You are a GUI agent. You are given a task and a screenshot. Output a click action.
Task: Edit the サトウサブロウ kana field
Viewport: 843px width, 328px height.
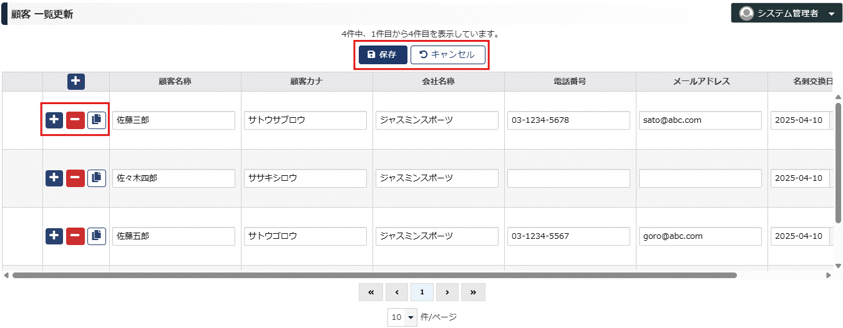(305, 120)
